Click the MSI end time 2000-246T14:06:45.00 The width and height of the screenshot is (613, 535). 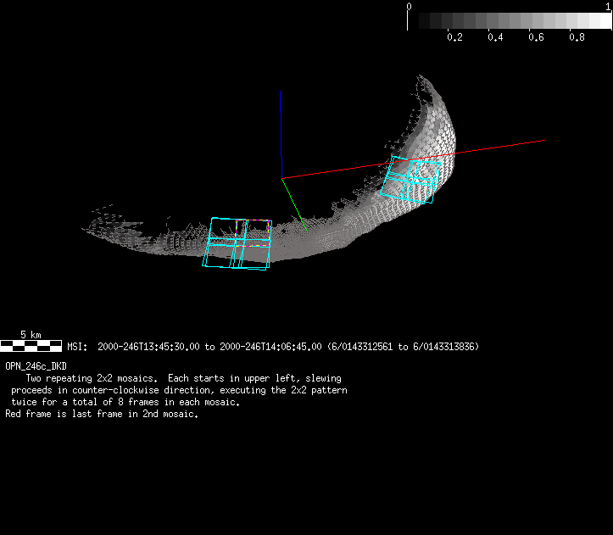click(270, 347)
